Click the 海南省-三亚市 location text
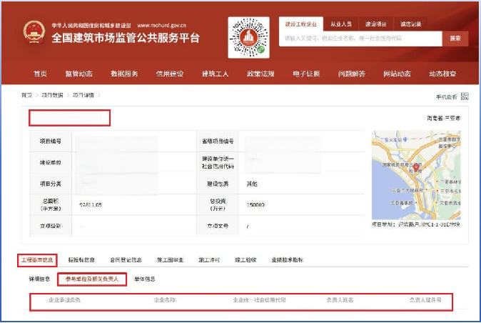The height and width of the screenshot is (323, 481). [x=444, y=118]
